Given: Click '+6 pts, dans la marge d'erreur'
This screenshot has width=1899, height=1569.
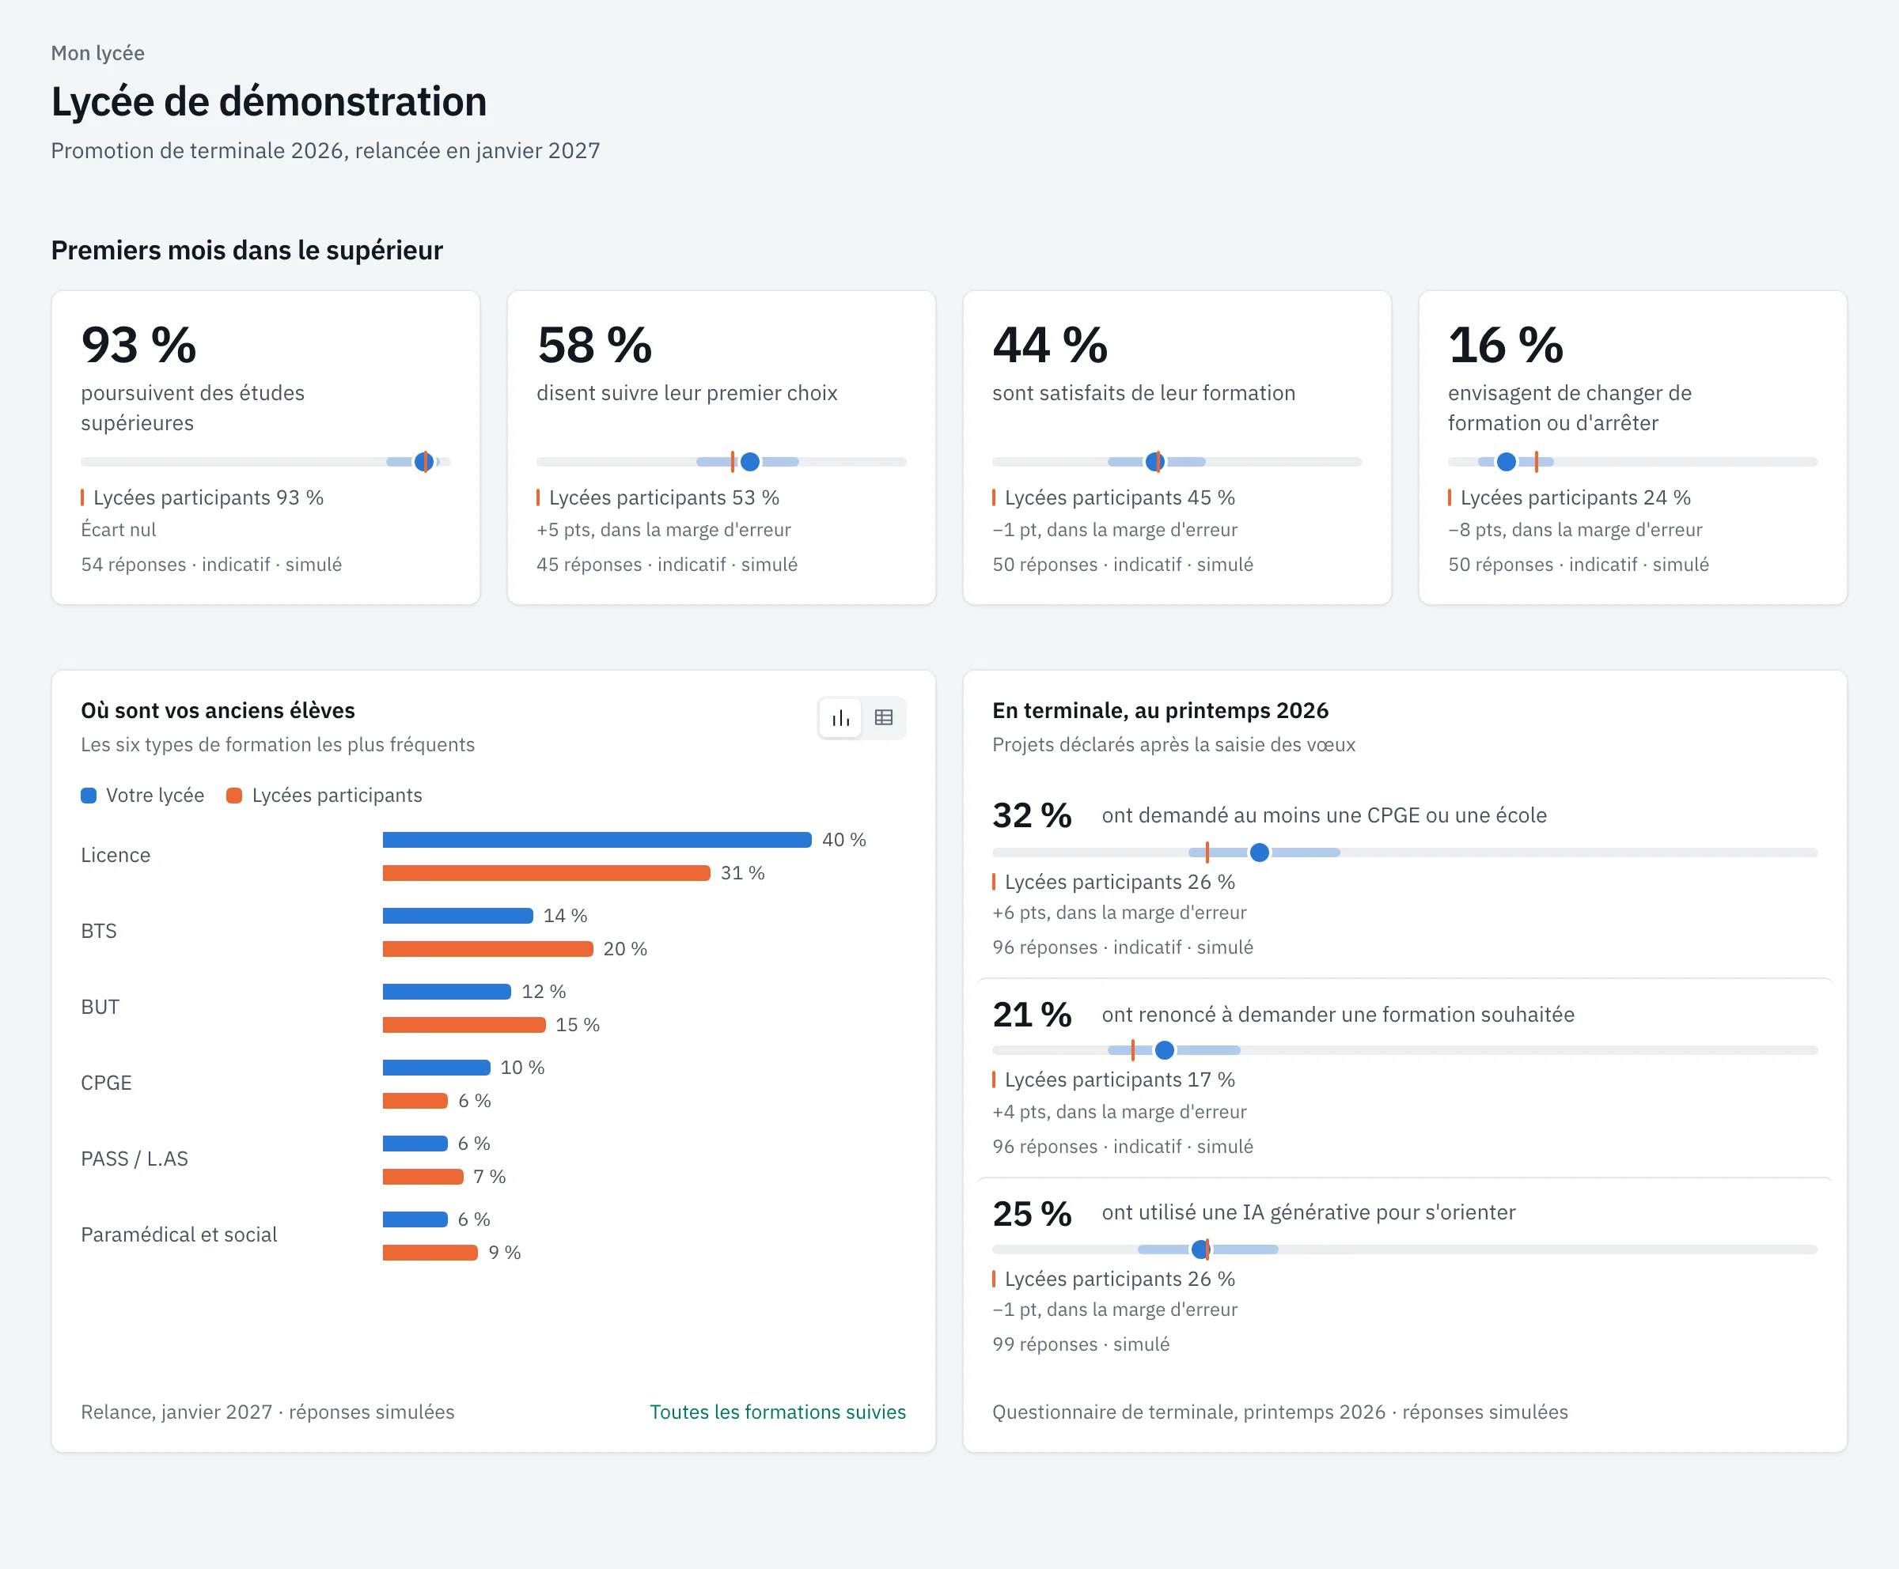Looking at the screenshot, I should (x=1120, y=913).
